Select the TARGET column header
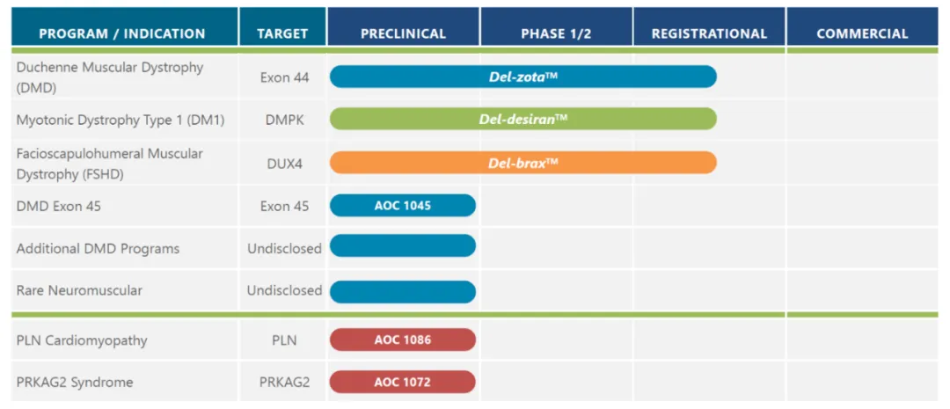The width and height of the screenshot is (950, 409). pyautogui.click(x=282, y=33)
